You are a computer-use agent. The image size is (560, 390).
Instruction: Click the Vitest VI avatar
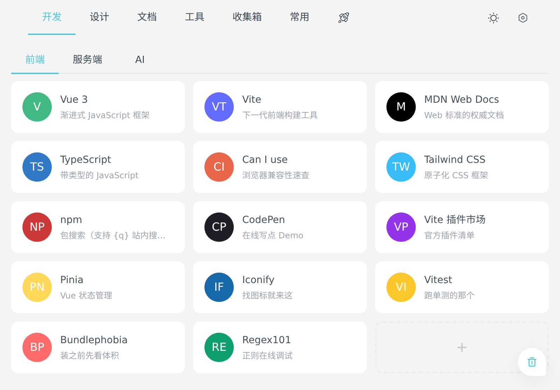coord(401,287)
